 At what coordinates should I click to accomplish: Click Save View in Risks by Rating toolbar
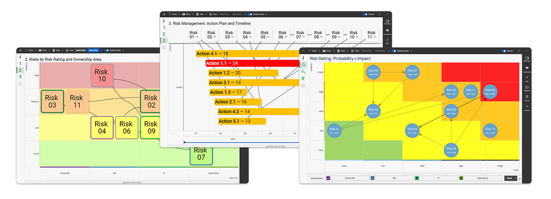[93, 51]
